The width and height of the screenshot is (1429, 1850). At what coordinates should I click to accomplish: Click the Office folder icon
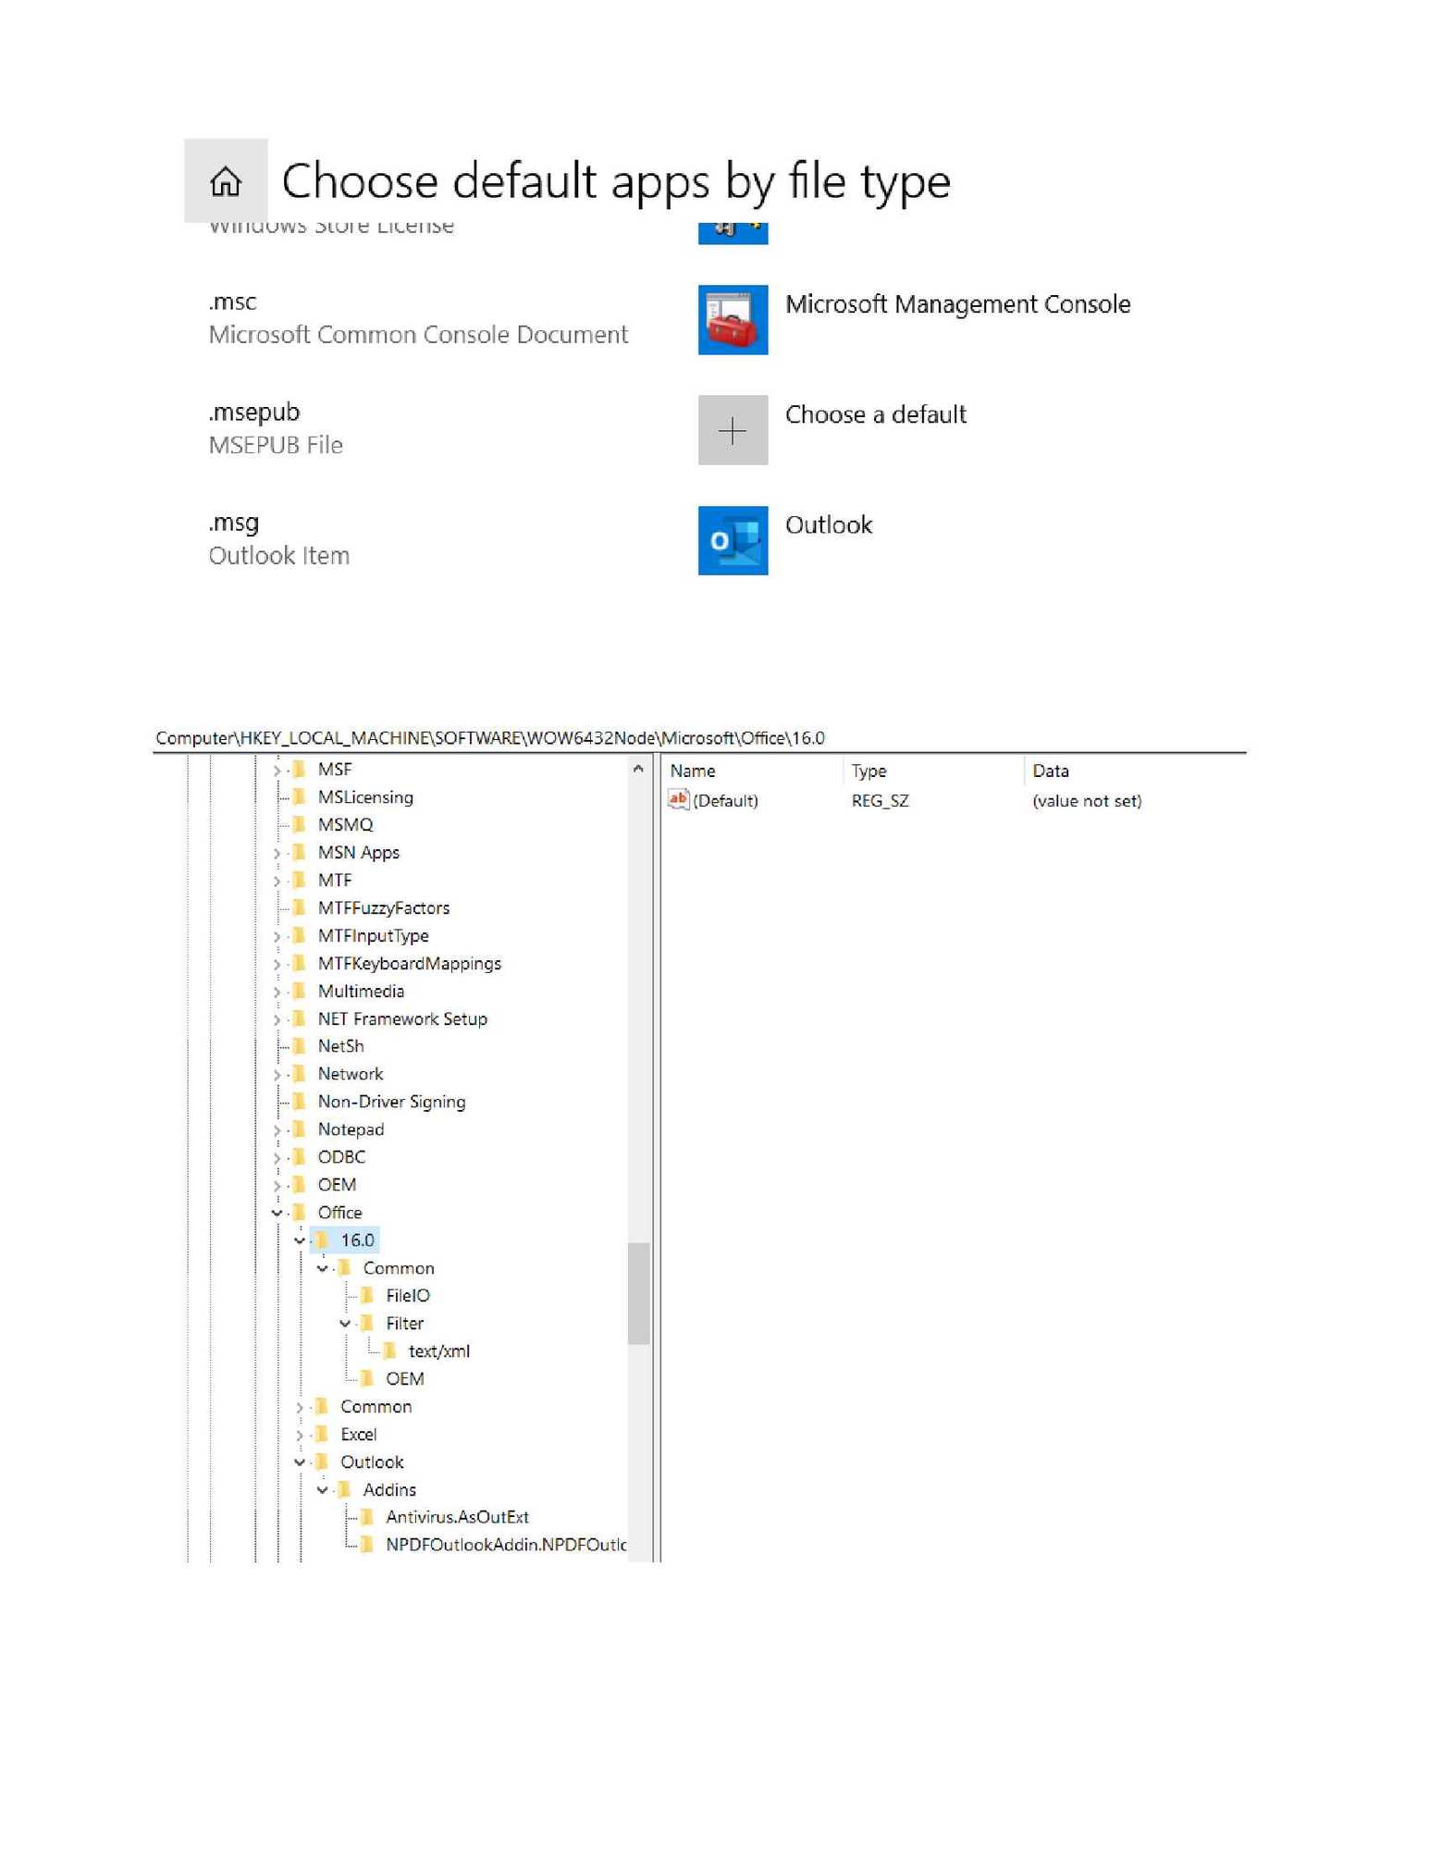pyautogui.click(x=300, y=1212)
